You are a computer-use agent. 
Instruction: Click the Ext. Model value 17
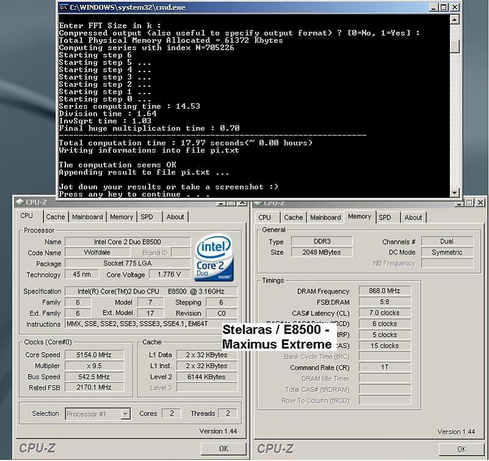150,313
